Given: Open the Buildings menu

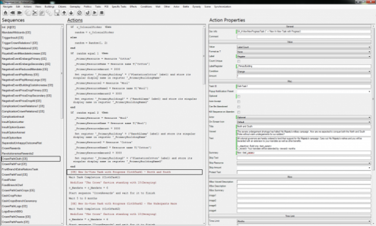Looking at the screenshot, I should coord(49,6).
